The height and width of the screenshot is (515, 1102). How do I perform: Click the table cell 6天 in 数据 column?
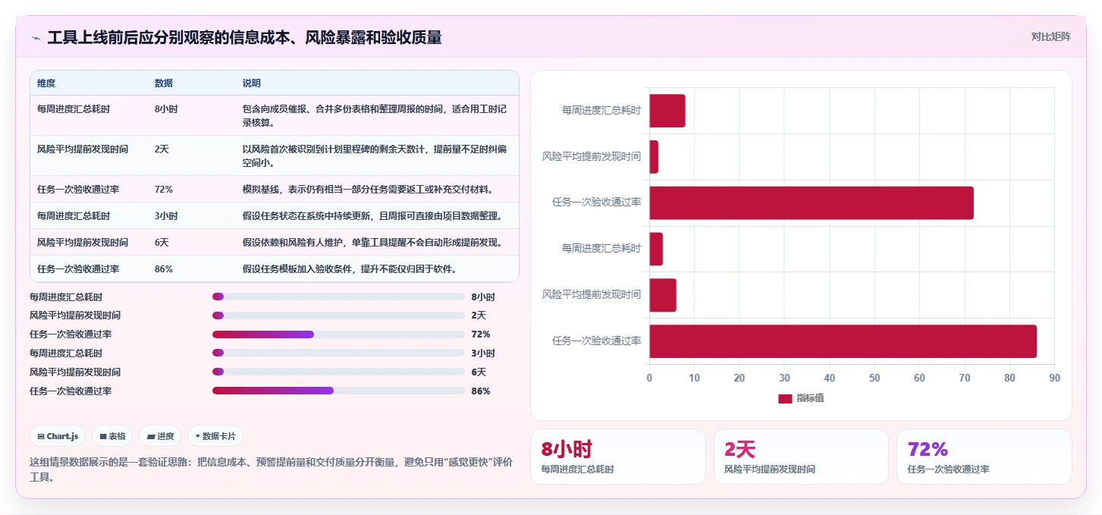(162, 243)
